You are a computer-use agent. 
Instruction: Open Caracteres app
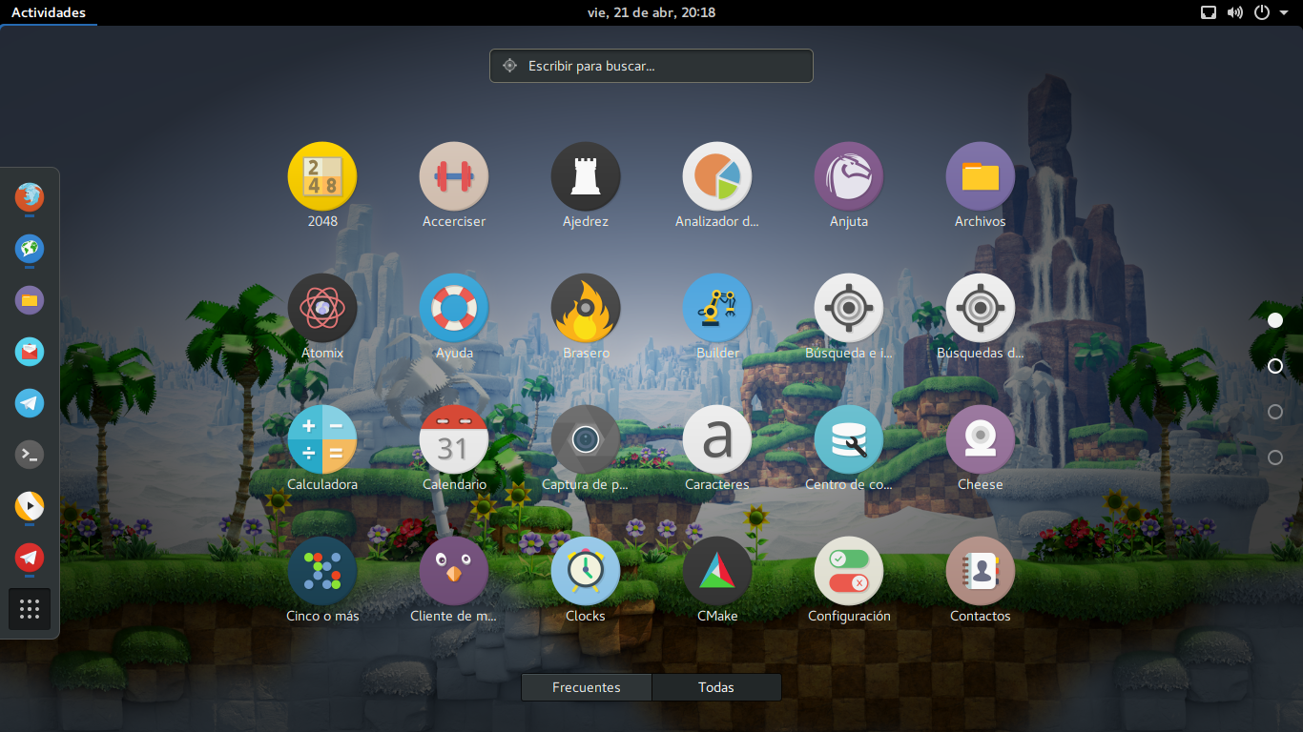pos(717,439)
